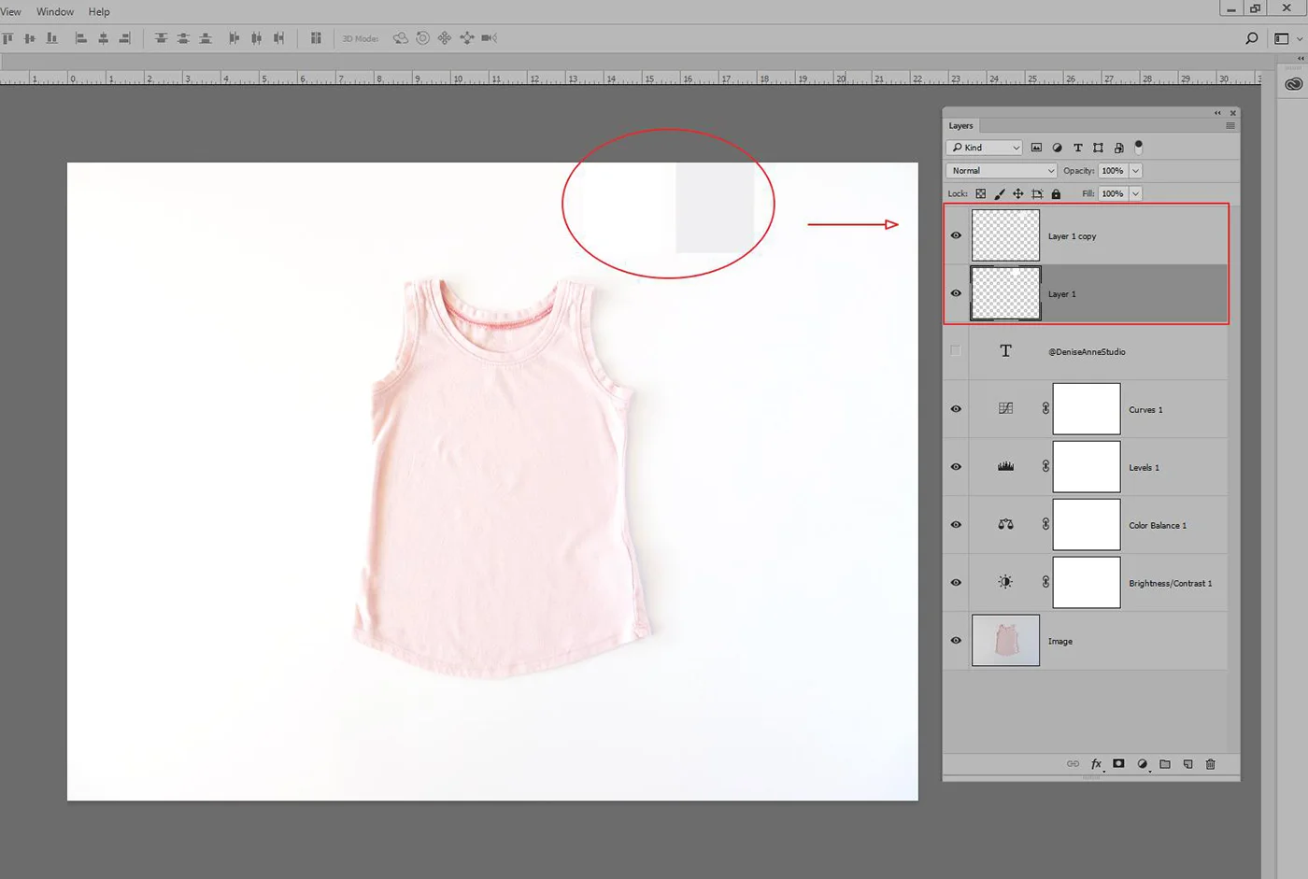Add a layer mask icon
The image size is (1308, 879).
tap(1118, 764)
